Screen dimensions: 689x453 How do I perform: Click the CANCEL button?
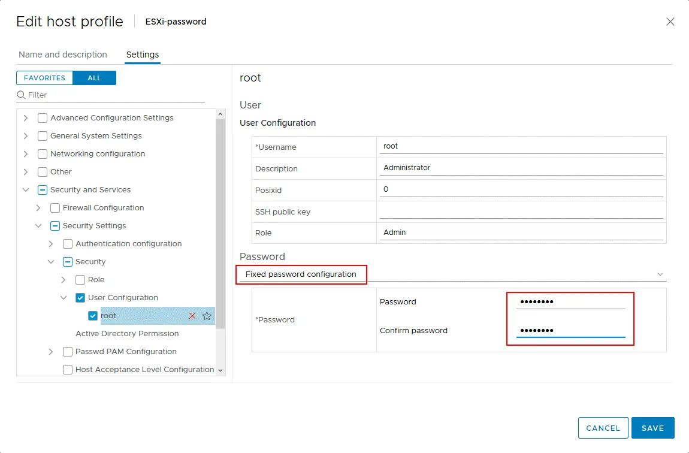[603, 428]
